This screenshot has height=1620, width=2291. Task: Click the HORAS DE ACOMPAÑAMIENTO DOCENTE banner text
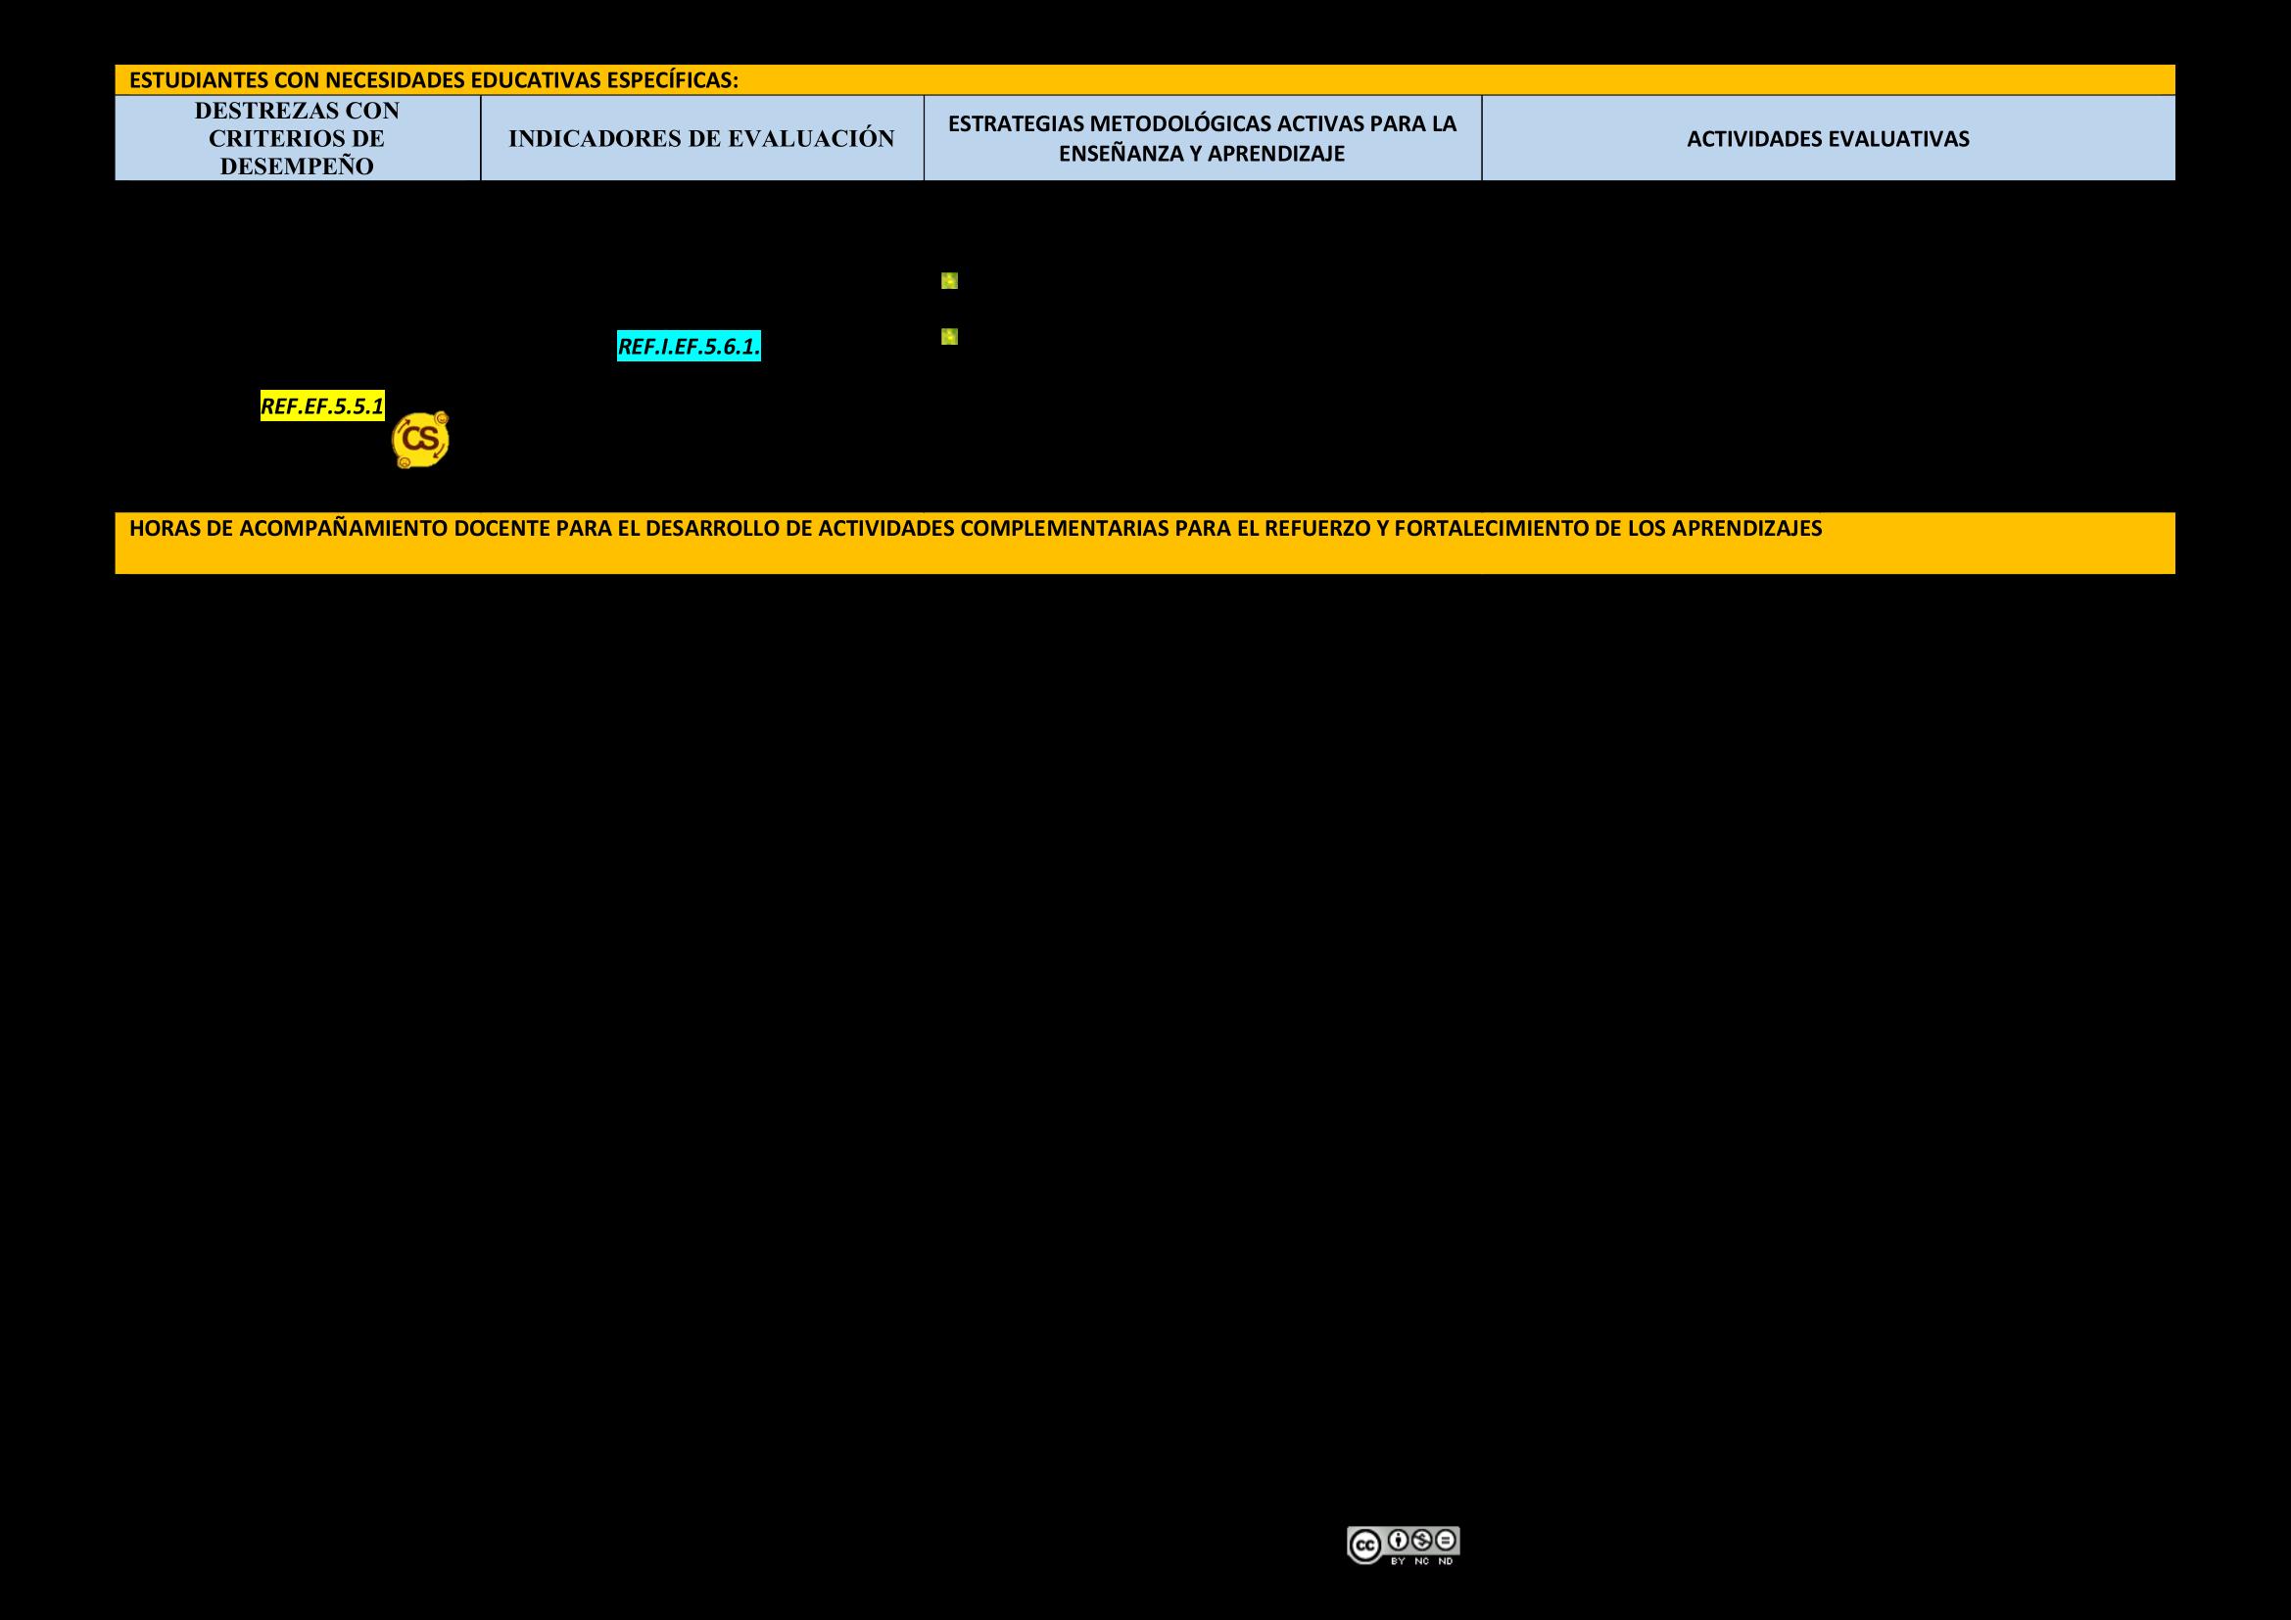[975, 529]
